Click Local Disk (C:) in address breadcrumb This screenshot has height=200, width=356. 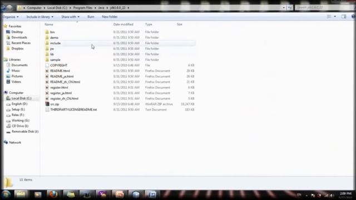pyautogui.click(x=57, y=8)
